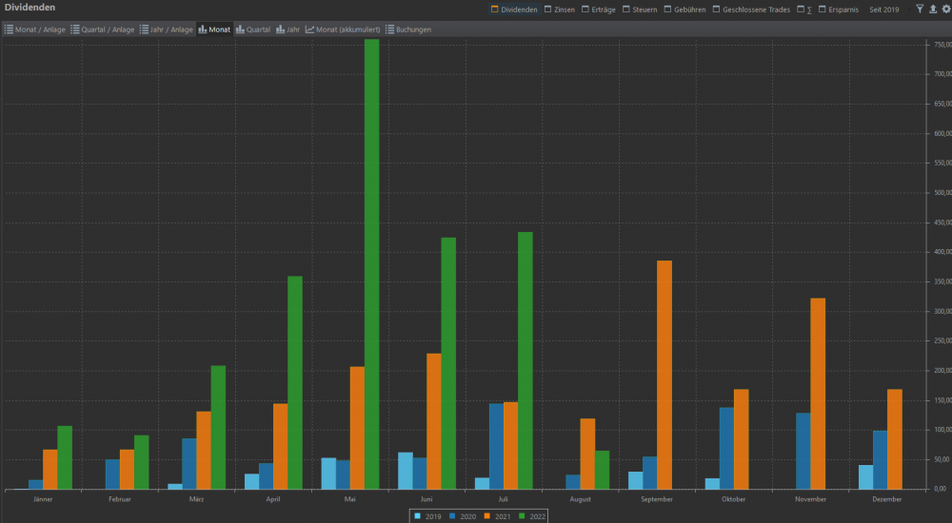The image size is (952, 523).
Task: Open the filter funnel icon
Action: tap(920, 10)
